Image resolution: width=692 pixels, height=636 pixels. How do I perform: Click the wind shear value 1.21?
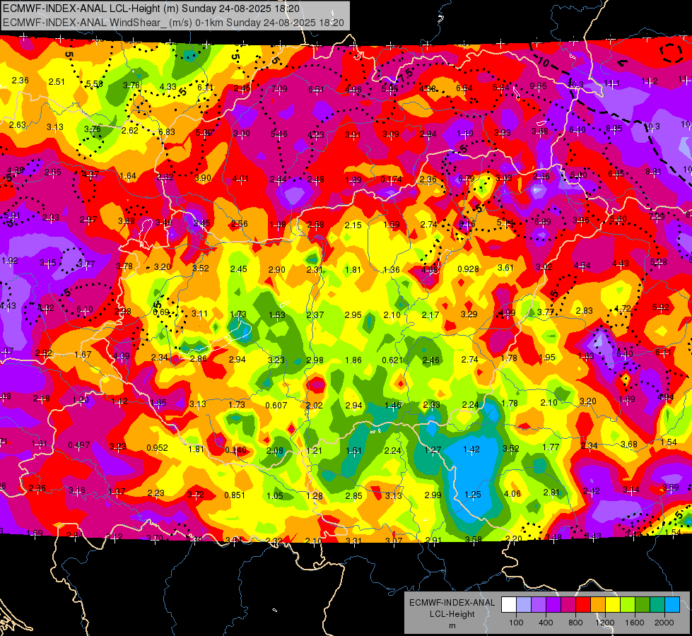click(315, 451)
